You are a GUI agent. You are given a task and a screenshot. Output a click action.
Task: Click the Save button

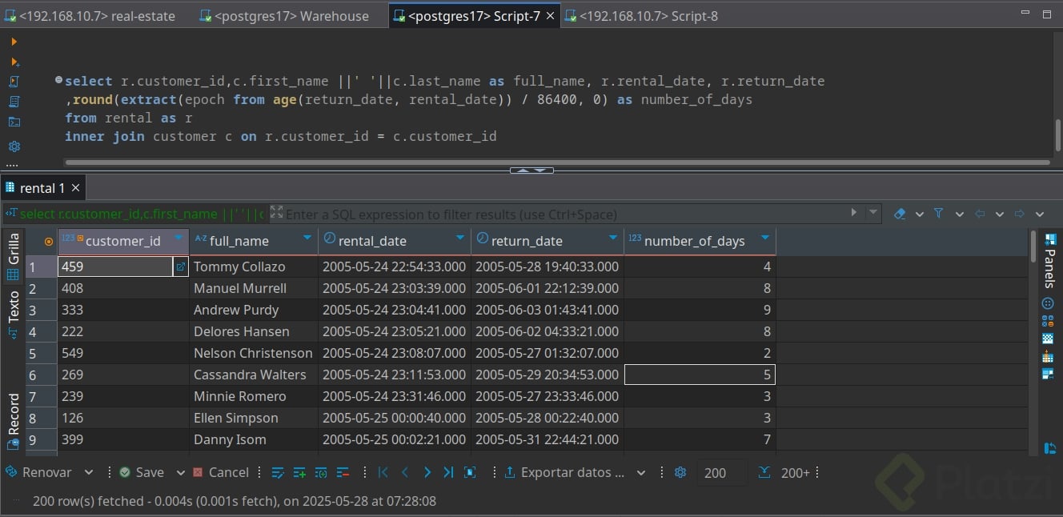[x=141, y=472]
